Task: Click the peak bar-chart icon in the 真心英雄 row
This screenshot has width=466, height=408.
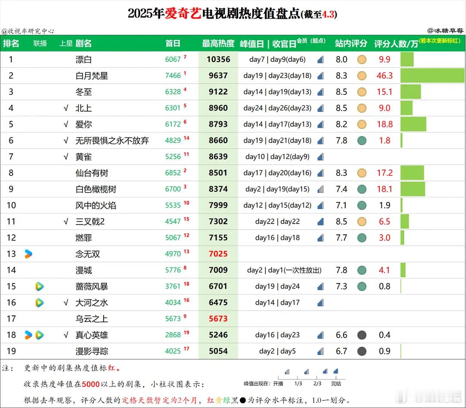Action: click(320, 335)
